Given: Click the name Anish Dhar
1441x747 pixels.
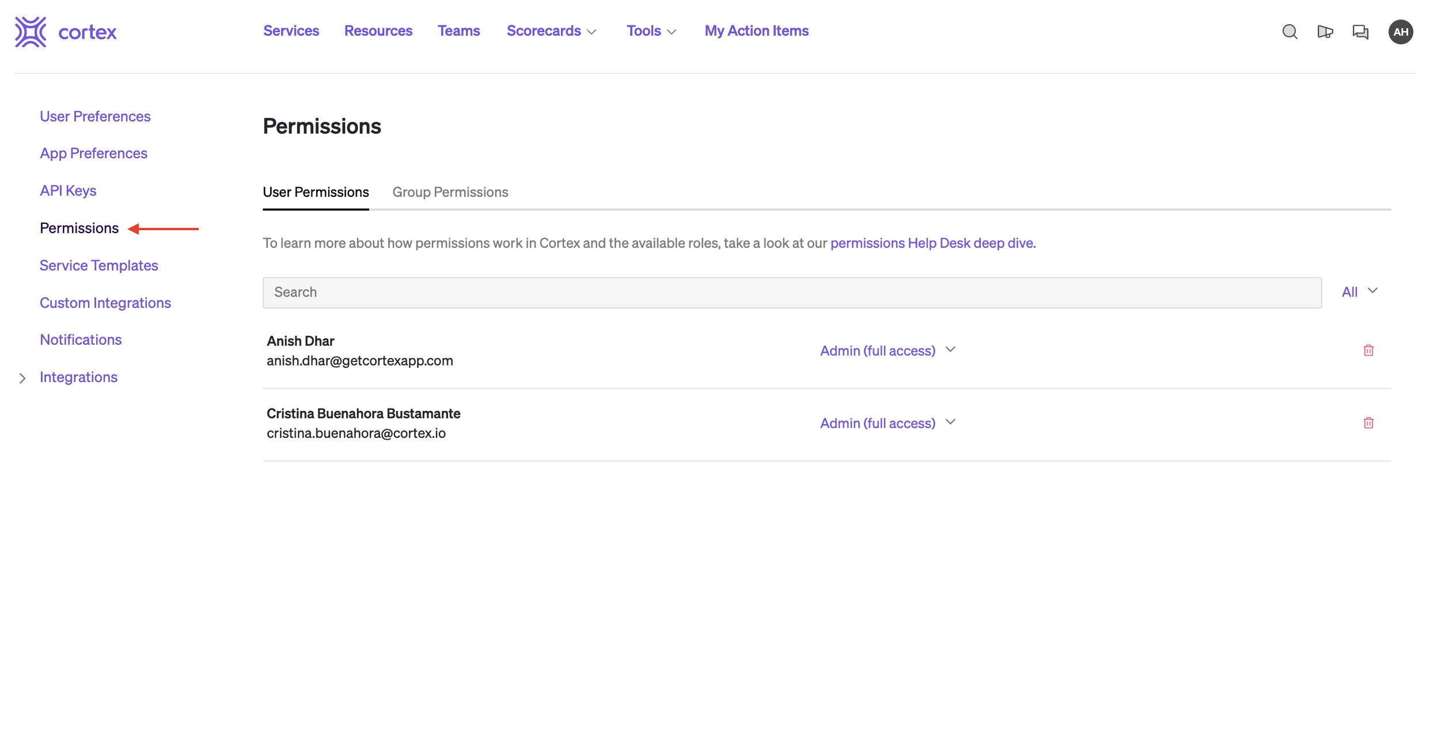Looking at the screenshot, I should click(x=300, y=341).
